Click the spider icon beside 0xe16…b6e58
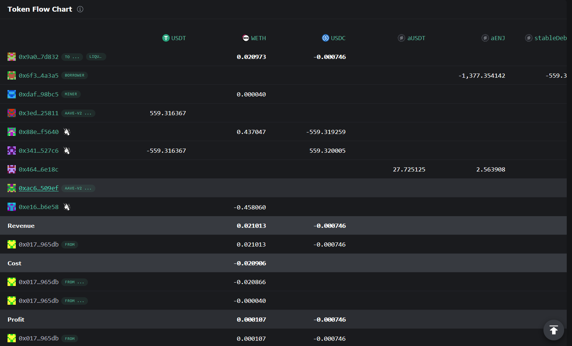572x346 pixels. [x=67, y=207]
